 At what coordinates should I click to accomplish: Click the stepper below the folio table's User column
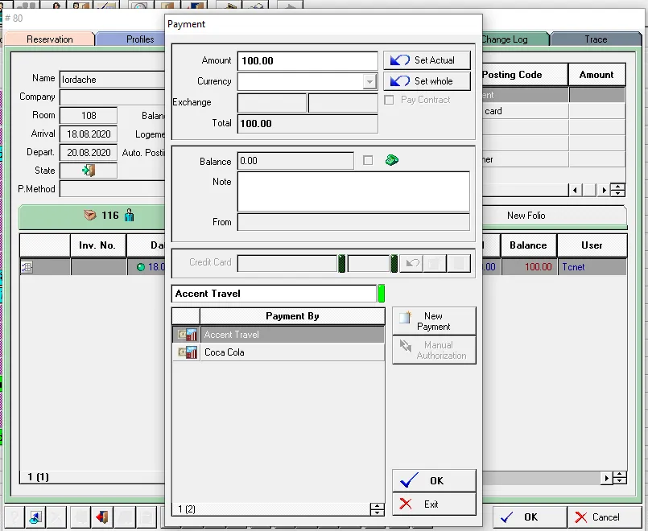(620, 478)
